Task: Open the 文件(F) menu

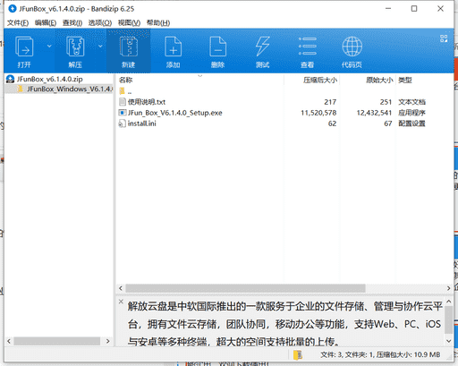Action: (18, 23)
